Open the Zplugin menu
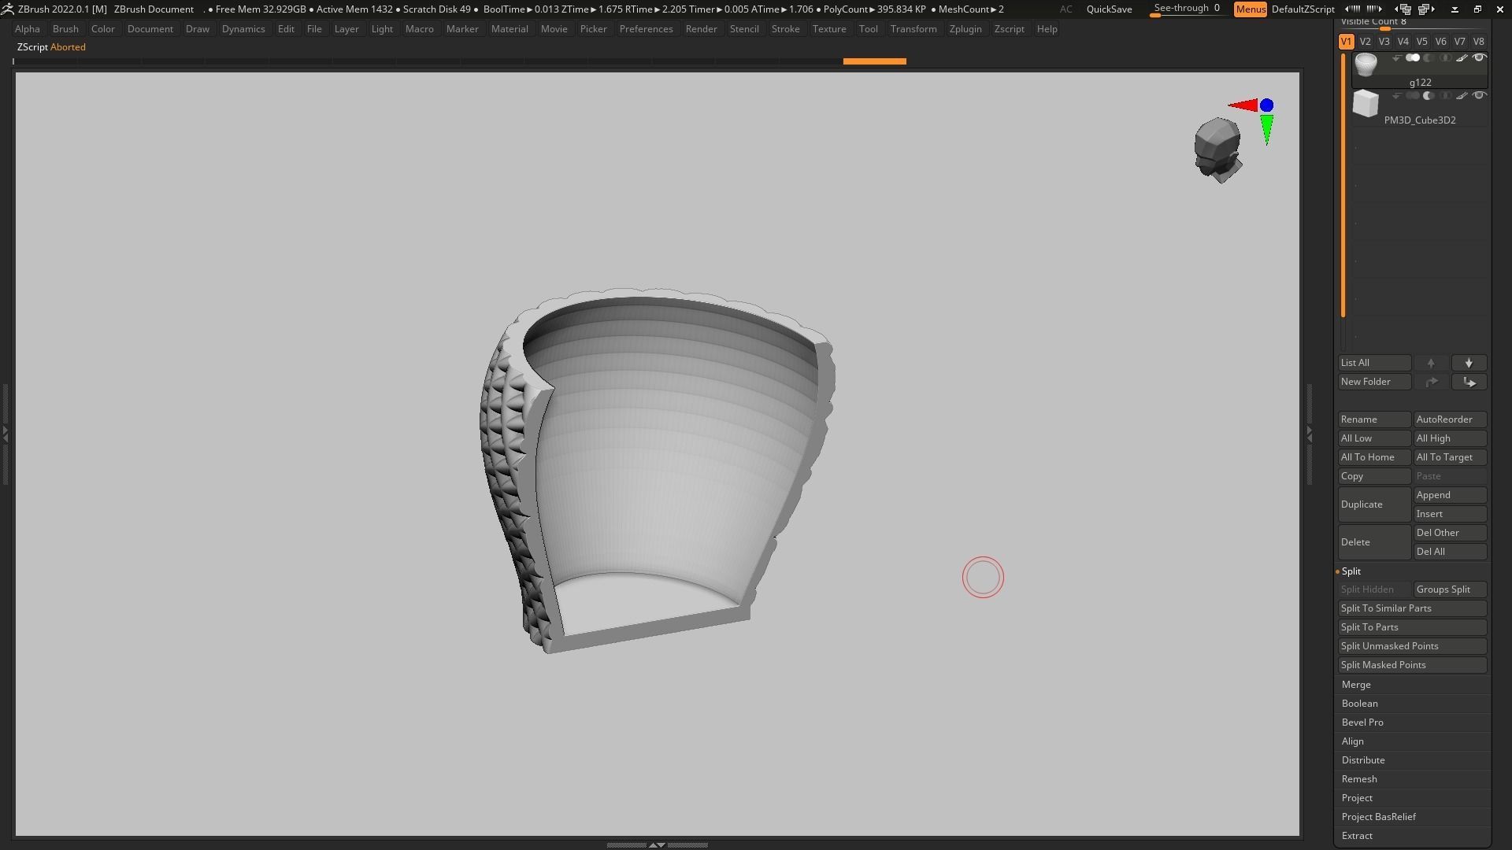 (965, 29)
